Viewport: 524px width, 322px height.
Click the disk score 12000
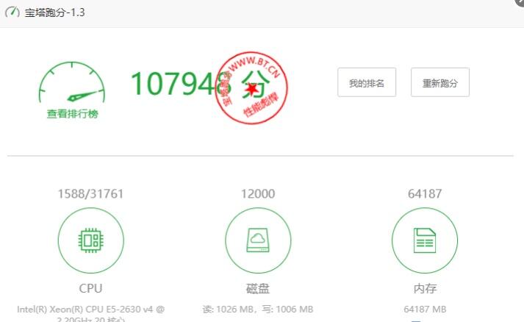point(258,194)
